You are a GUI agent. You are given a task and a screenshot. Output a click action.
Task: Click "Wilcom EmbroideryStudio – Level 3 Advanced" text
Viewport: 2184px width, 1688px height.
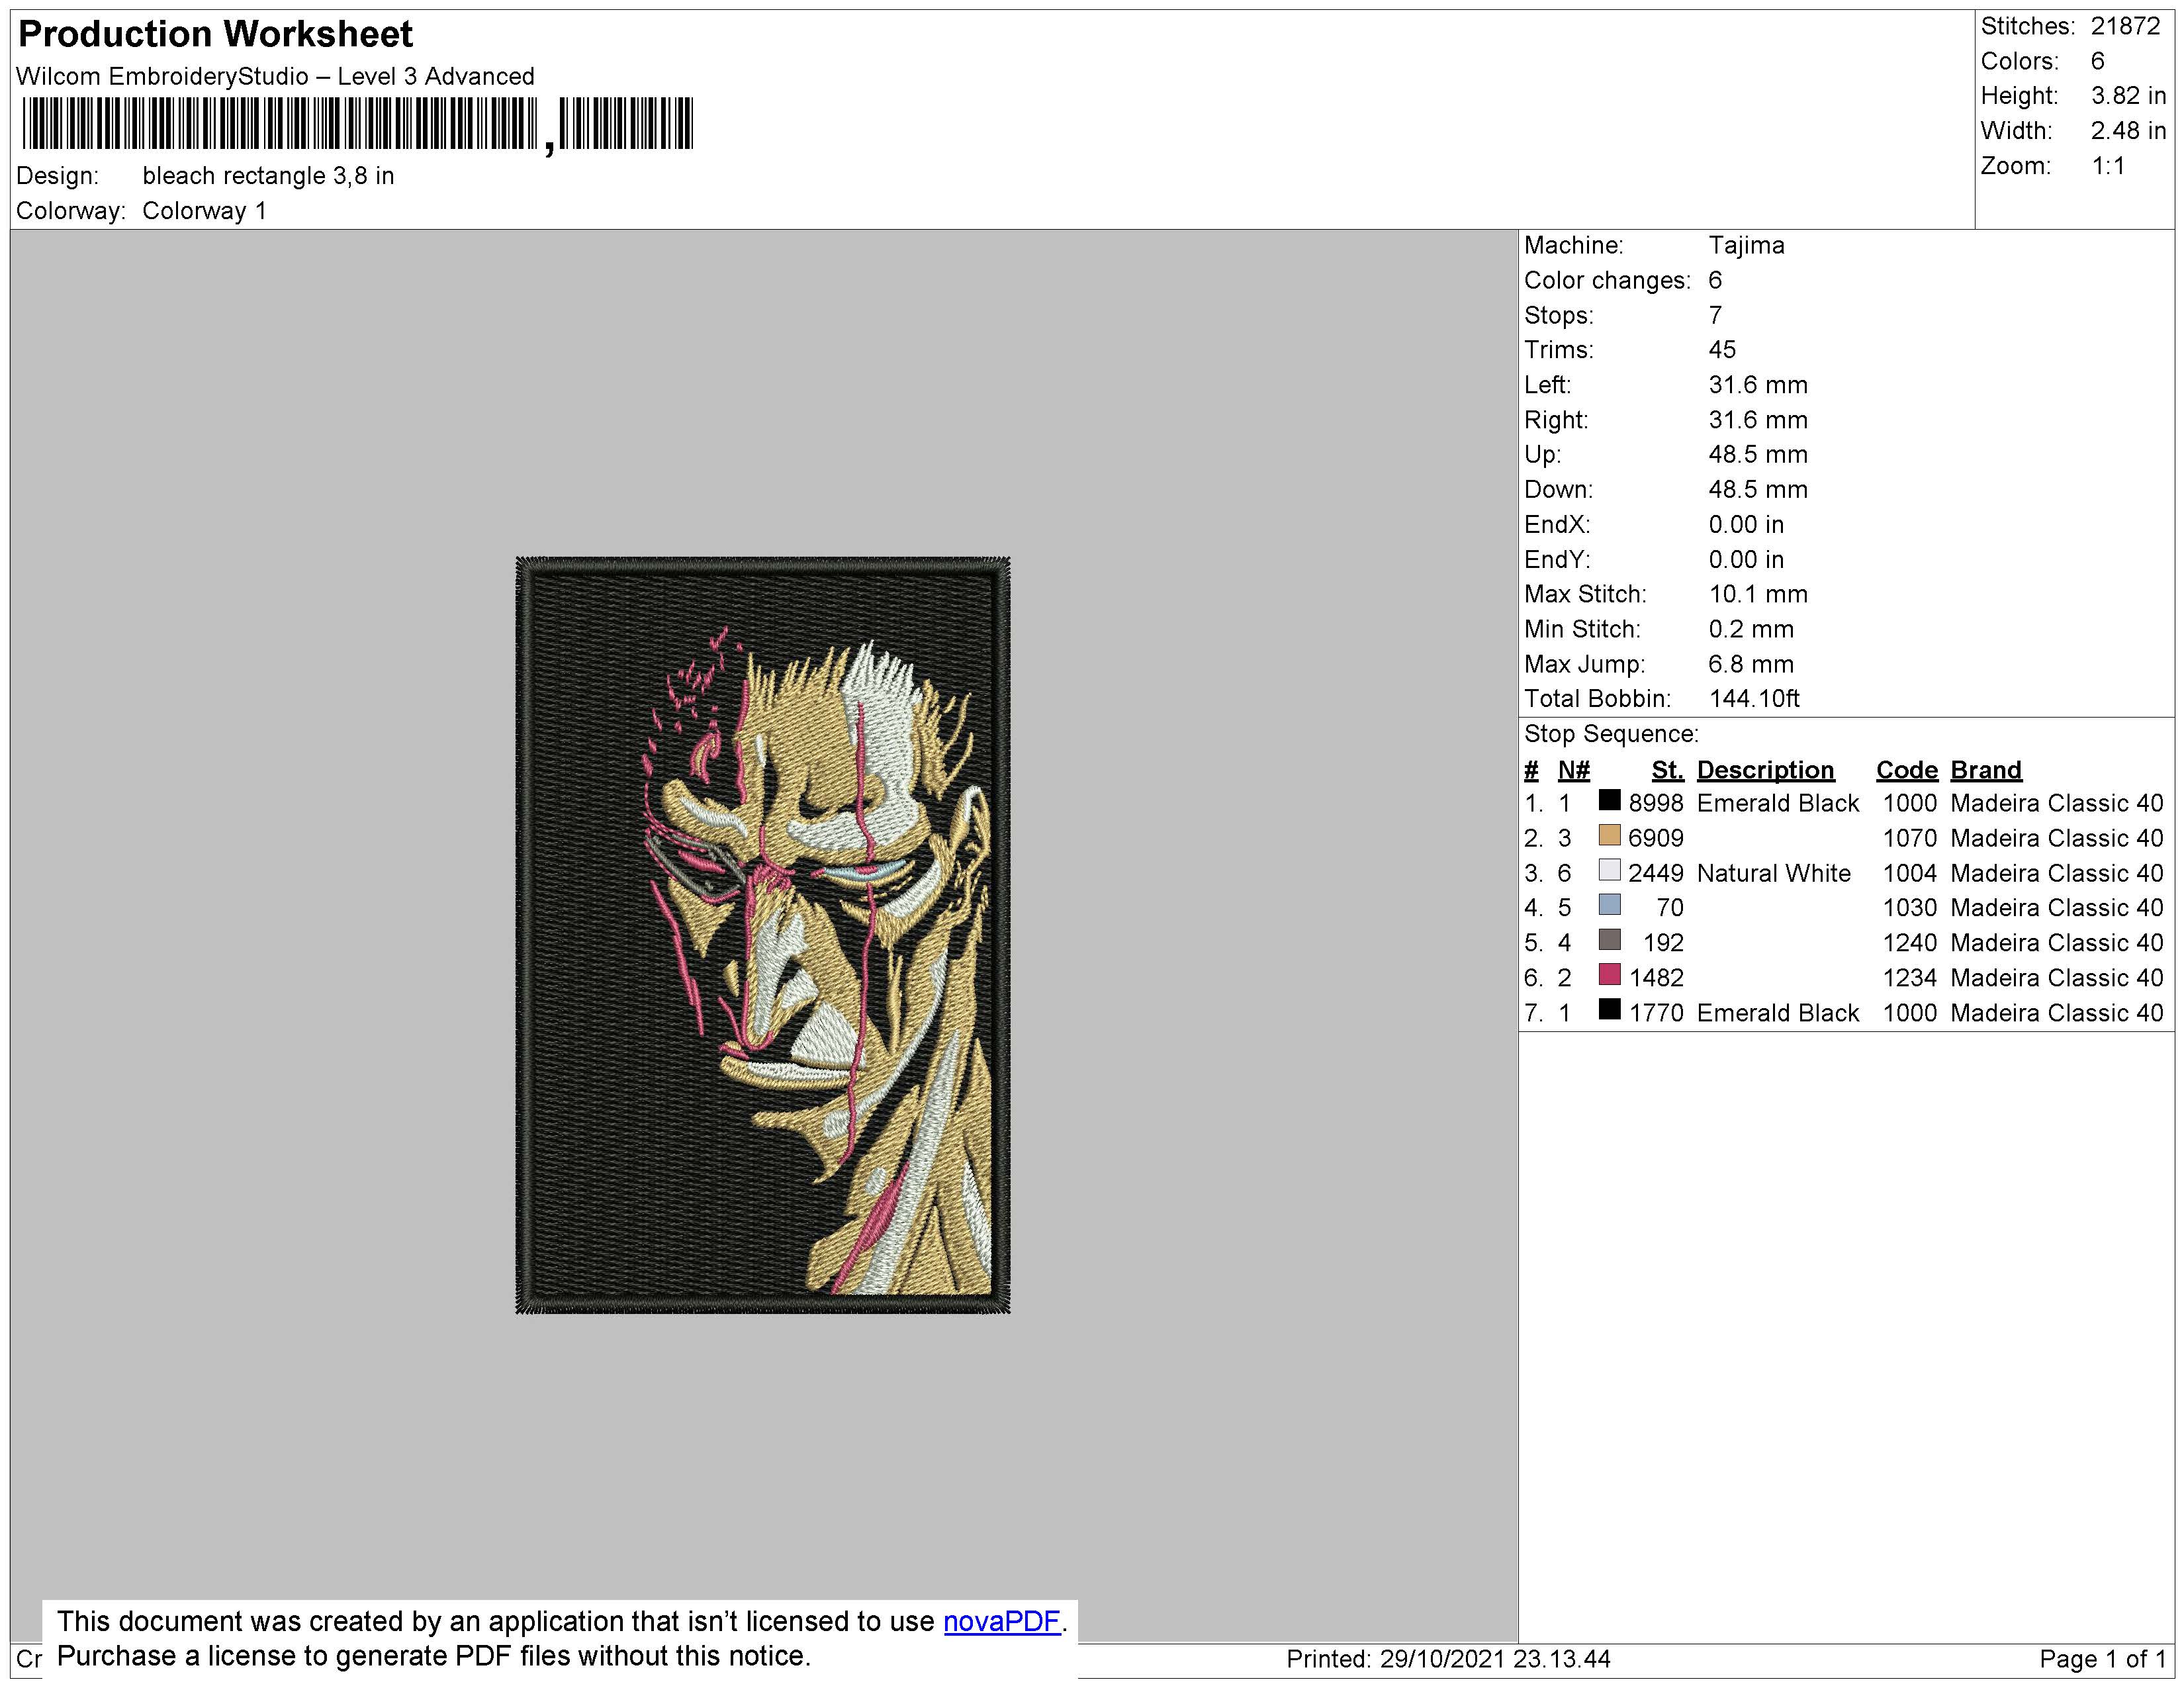[276, 77]
